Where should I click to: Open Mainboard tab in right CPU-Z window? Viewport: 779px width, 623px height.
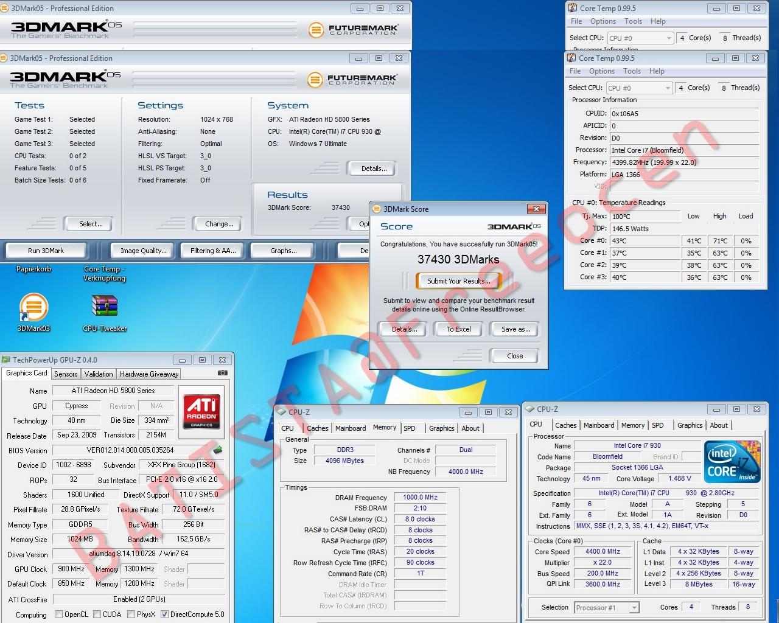599,425
